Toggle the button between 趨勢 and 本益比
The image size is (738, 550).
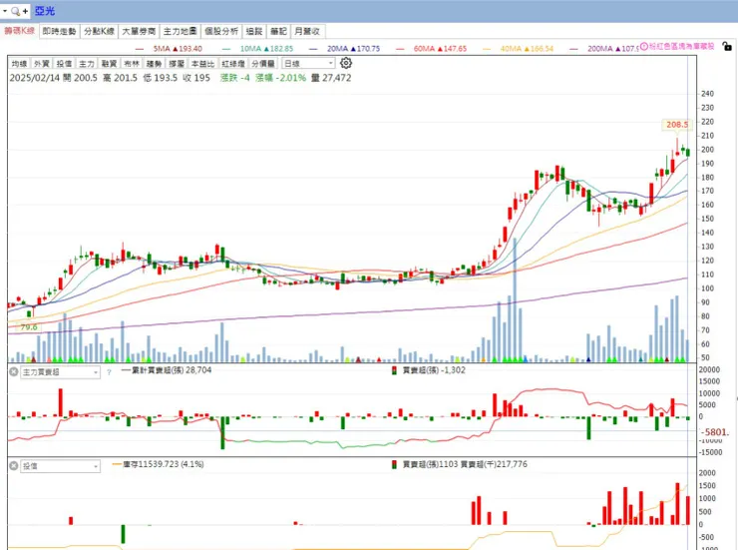[177, 63]
